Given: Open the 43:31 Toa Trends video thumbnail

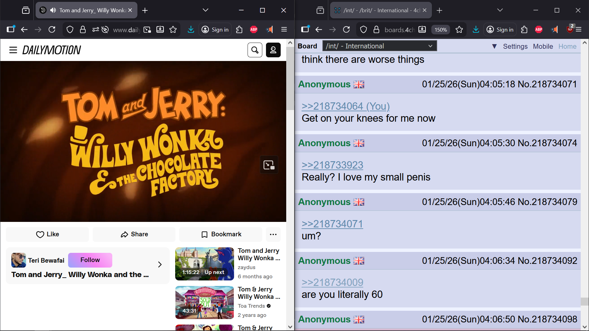Looking at the screenshot, I should 204,302.
